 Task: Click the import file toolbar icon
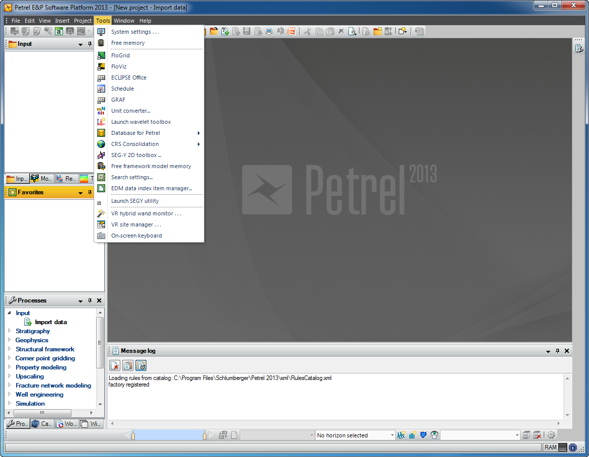225,31
